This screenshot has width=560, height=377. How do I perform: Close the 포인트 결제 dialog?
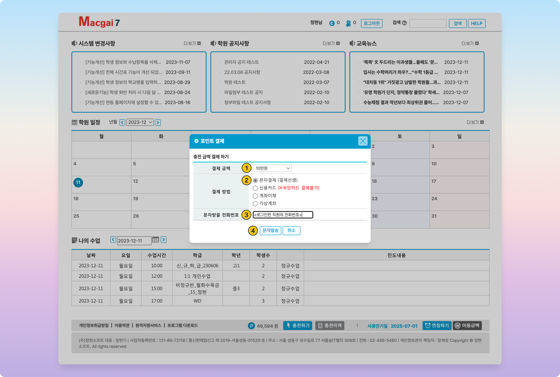pos(363,141)
